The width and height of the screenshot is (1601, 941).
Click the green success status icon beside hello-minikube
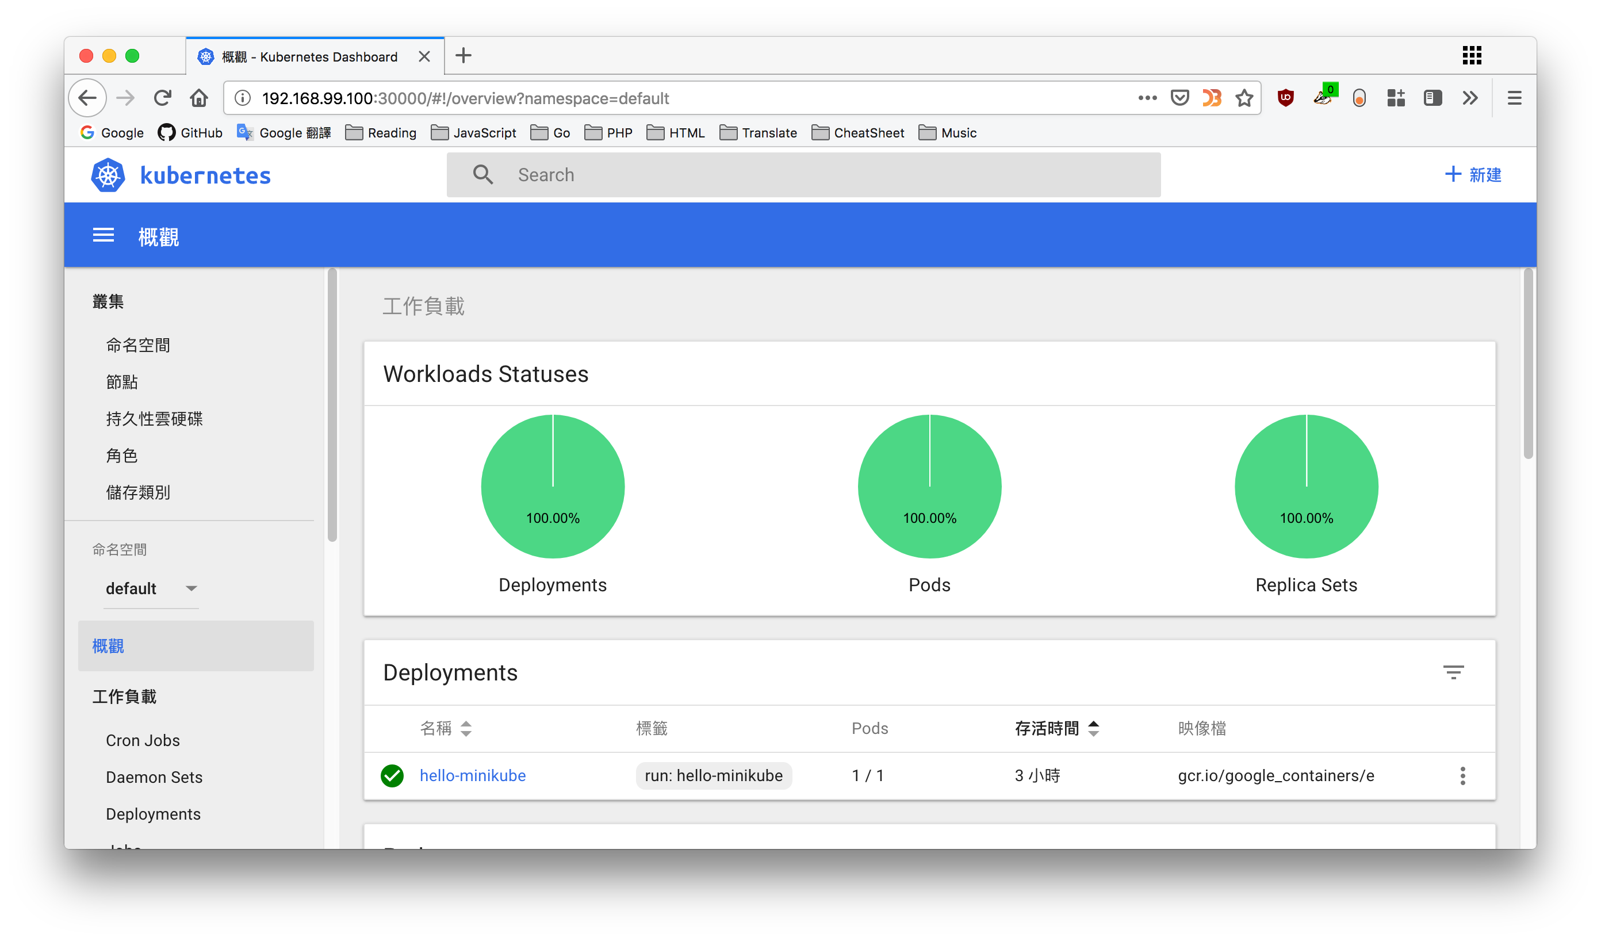pos(392,776)
